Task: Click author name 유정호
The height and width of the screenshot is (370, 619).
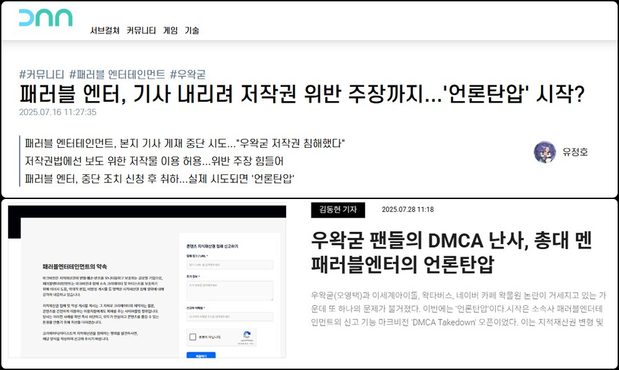Action: pos(574,152)
